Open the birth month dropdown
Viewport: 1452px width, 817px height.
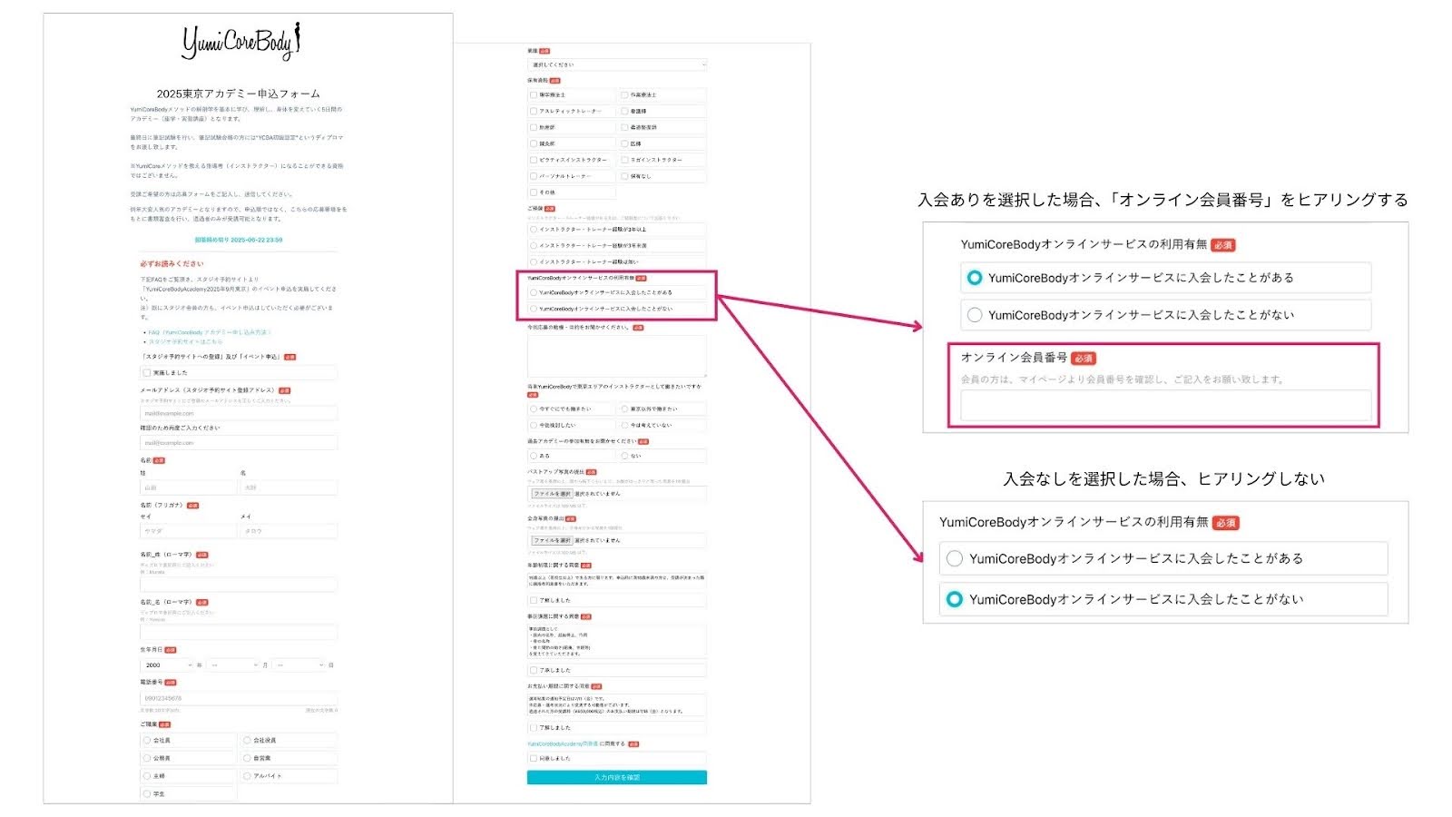pyautogui.click(x=233, y=665)
